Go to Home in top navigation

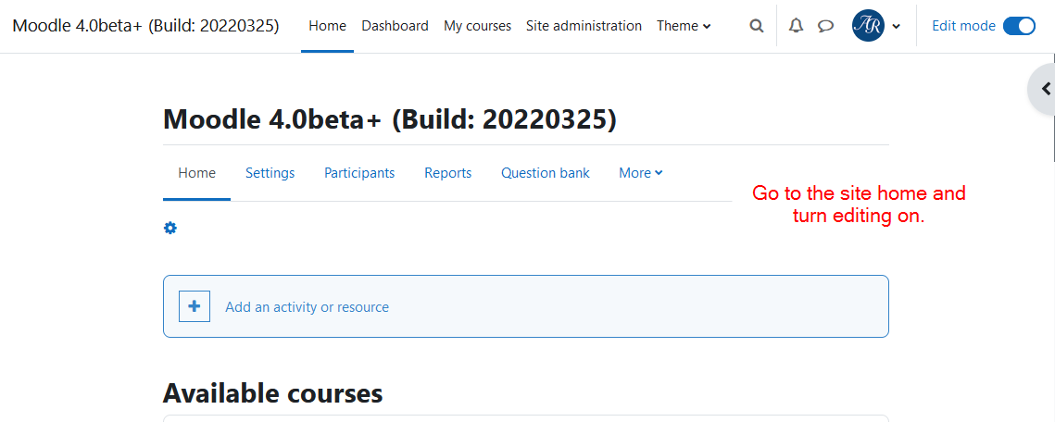click(x=328, y=26)
